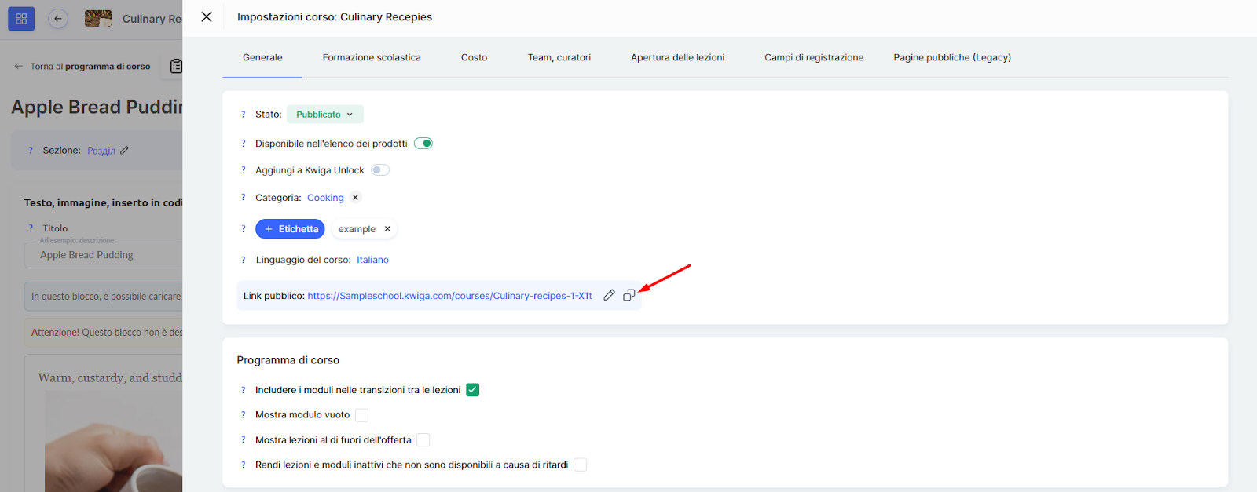This screenshot has height=492, width=1257.
Task: Enable Aggiungi a Kwiga Unlock switch
Action: (x=380, y=170)
